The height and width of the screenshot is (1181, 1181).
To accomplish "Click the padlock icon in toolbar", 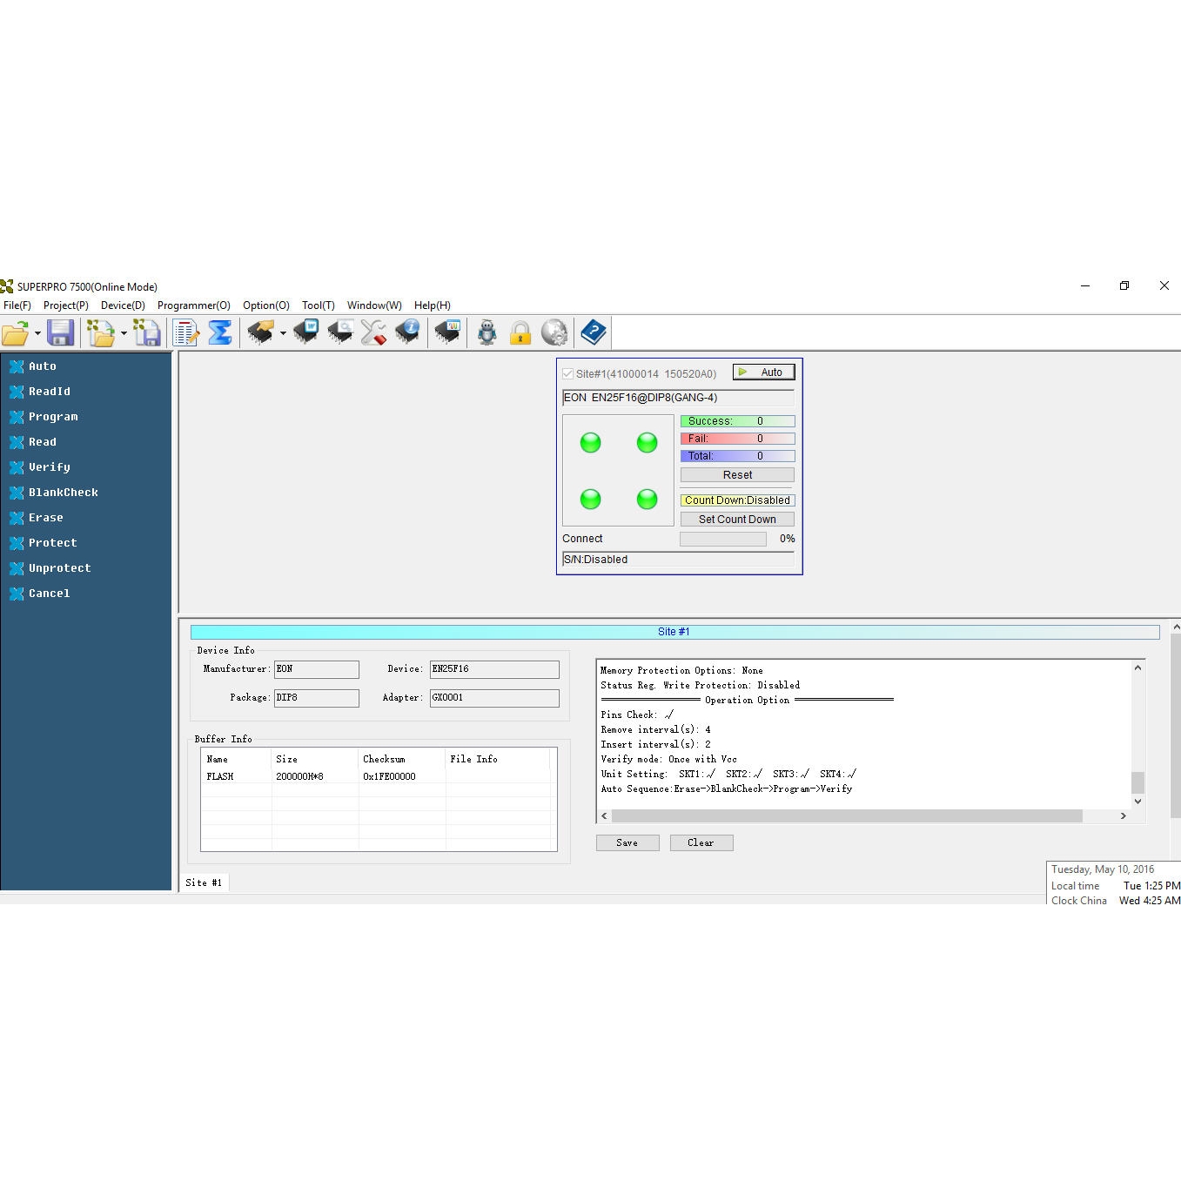I will tap(520, 332).
